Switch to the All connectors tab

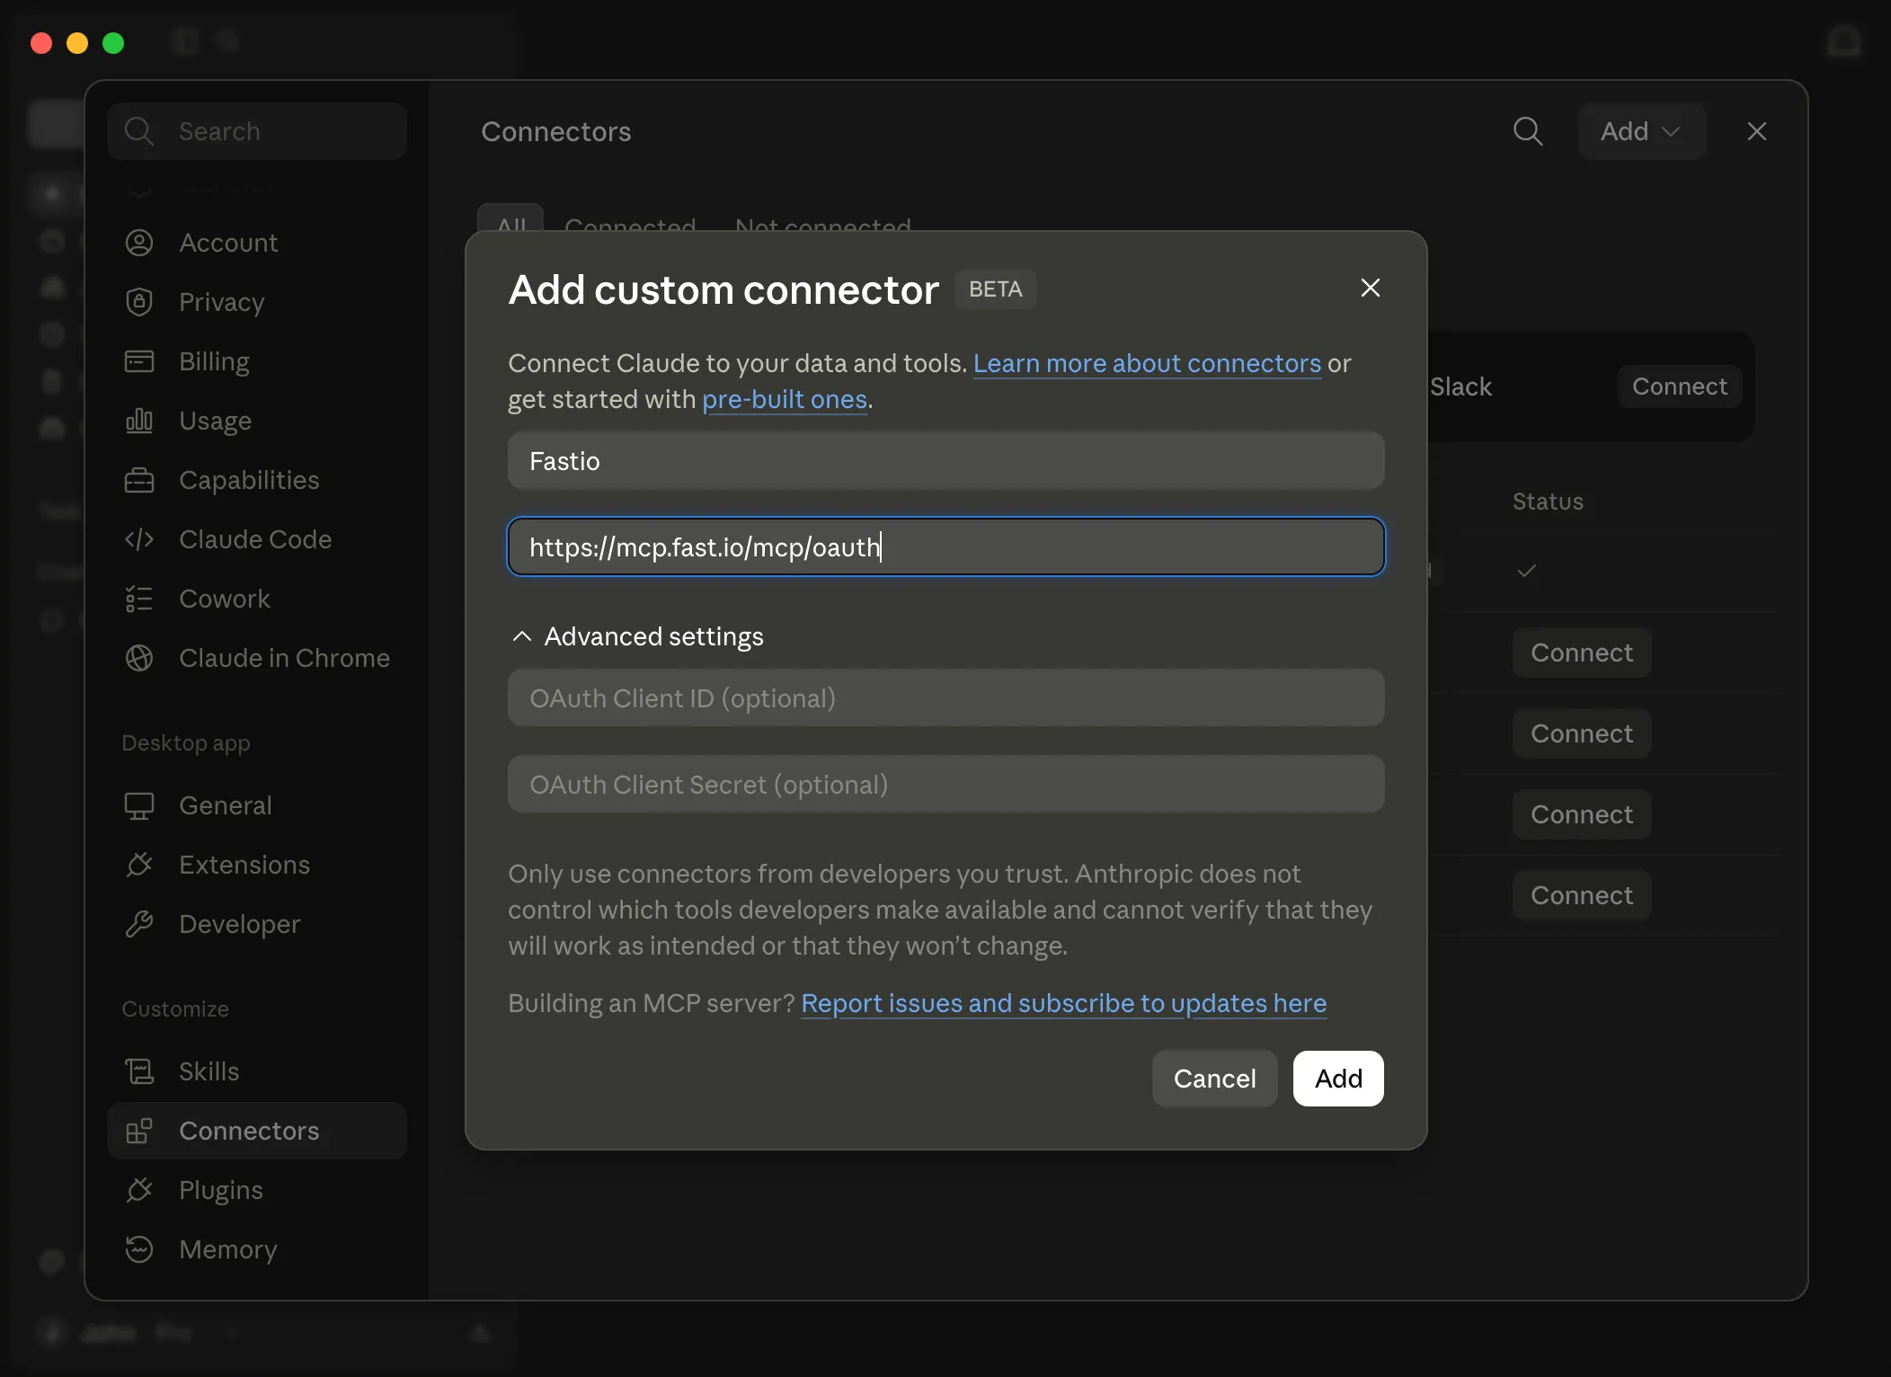[x=510, y=221]
